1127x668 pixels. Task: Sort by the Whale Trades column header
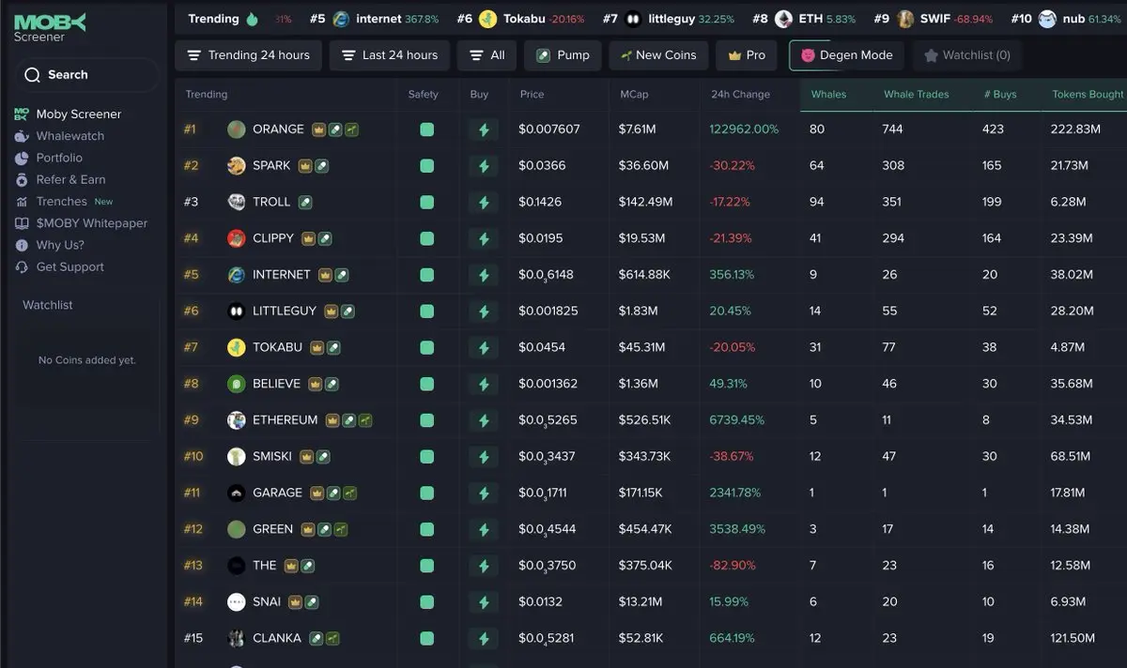[x=917, y=95]
